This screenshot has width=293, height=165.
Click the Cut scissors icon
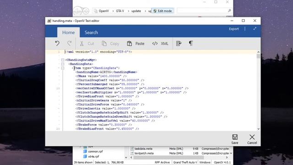click(81, 44)
